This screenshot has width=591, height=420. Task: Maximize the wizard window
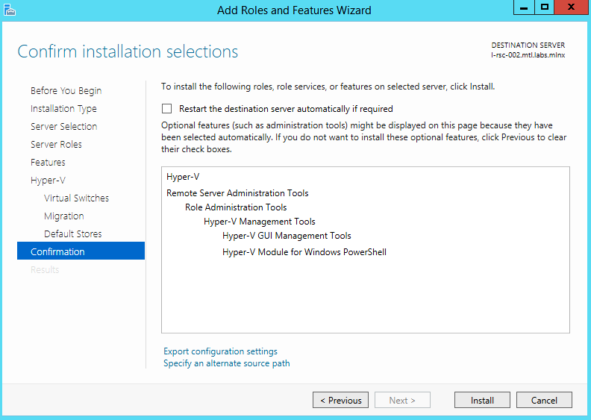click(545, 7)
